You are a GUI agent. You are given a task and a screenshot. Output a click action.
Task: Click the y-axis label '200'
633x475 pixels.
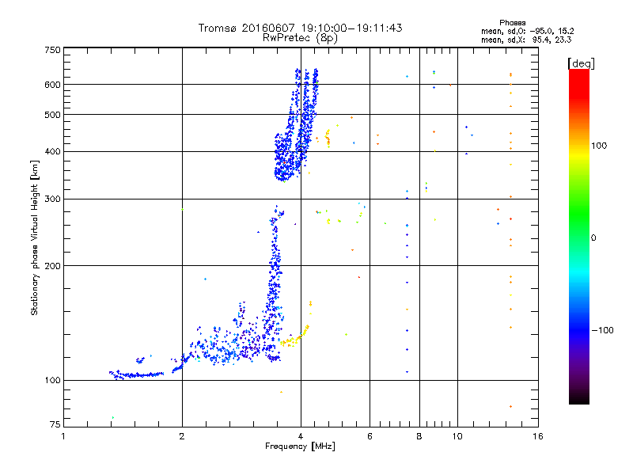pos(52,266)
